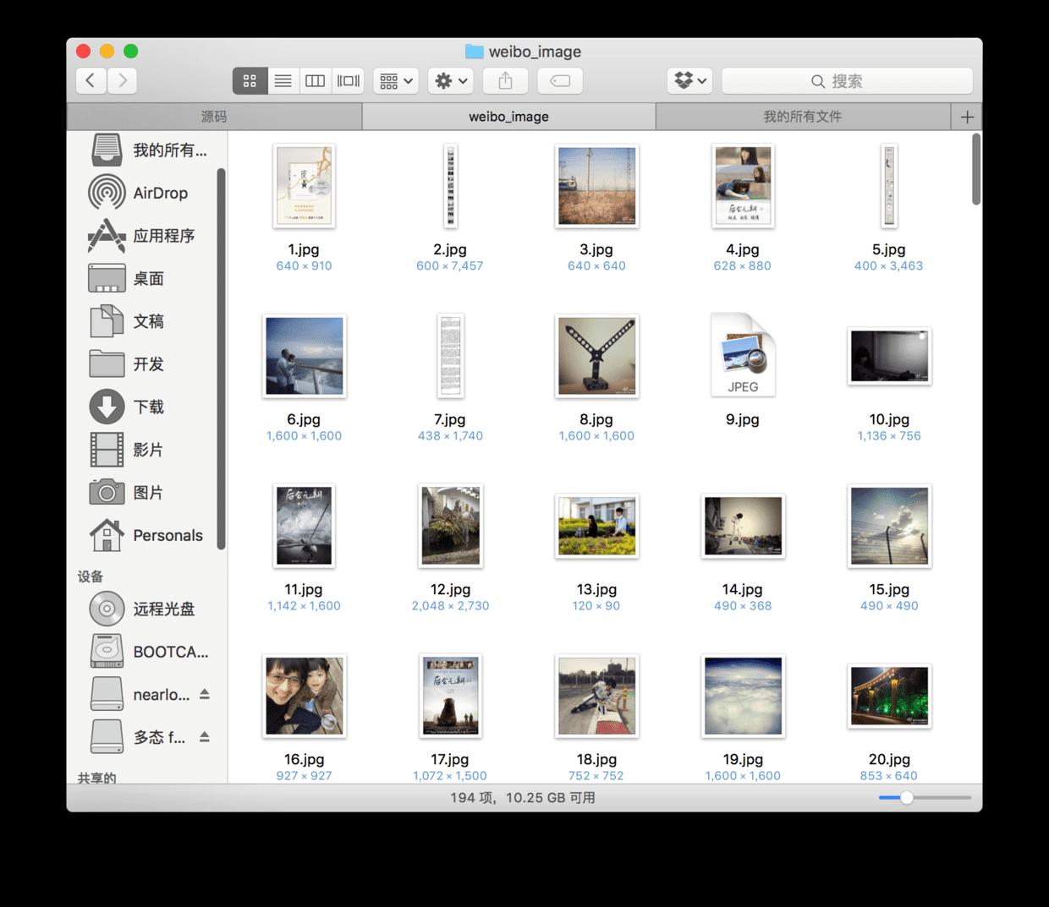Select the BOOTCA... volume in sidebar
1049x907 pixels.
149,652
